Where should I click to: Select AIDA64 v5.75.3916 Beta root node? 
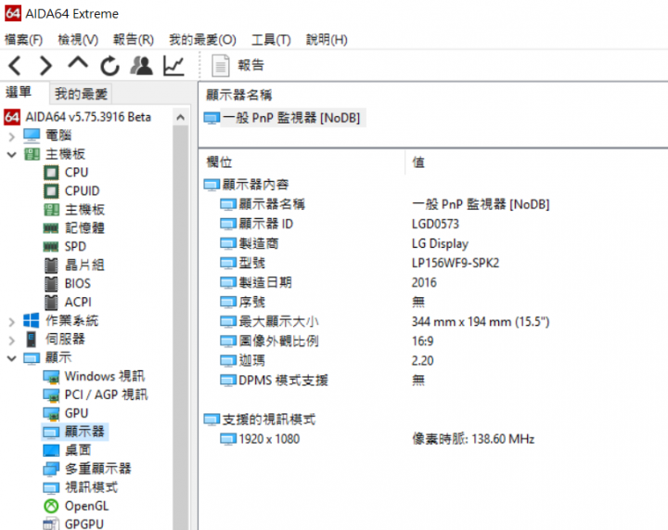(78, 117)
